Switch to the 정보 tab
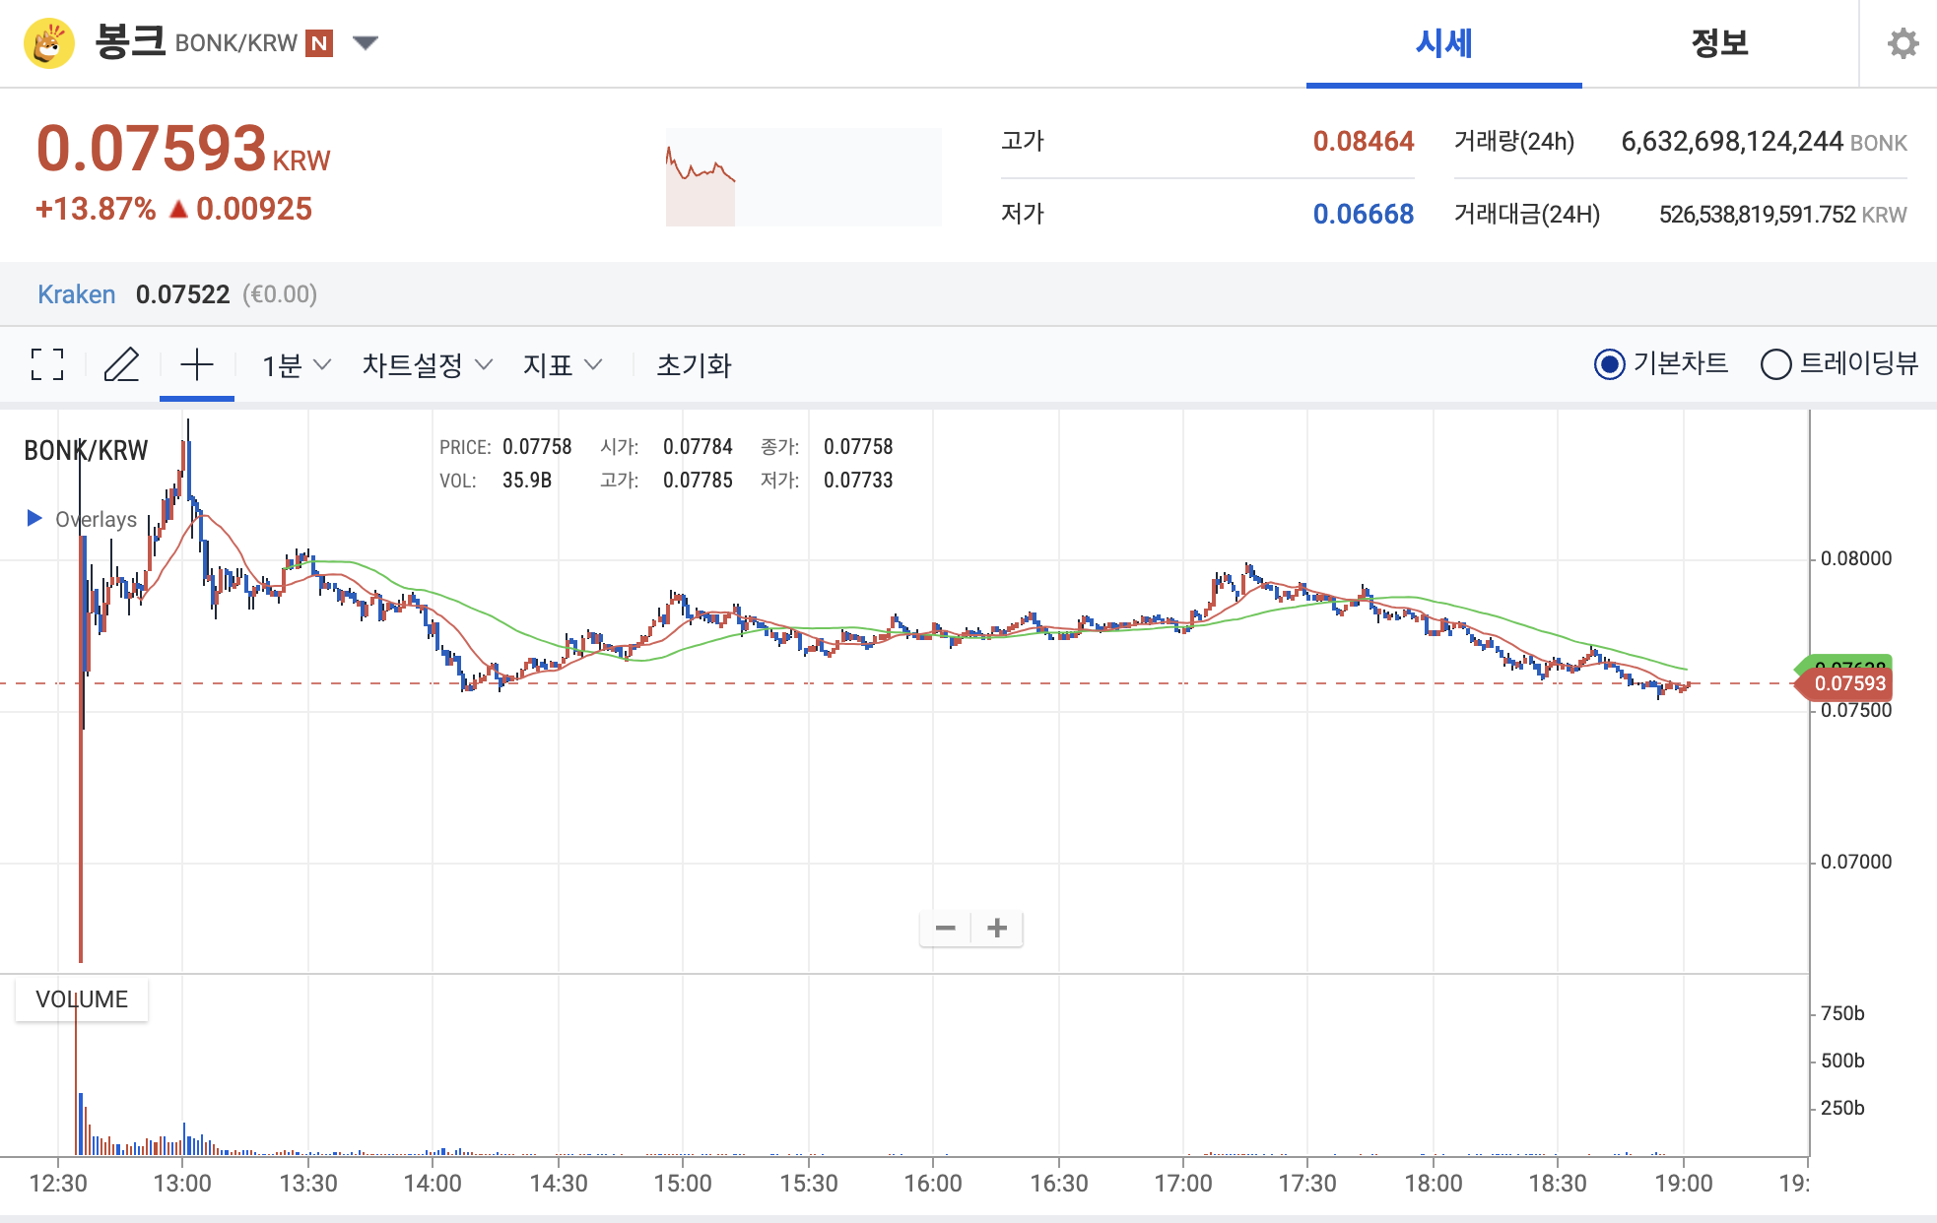1937x1223 pixels. point(1719,43)
